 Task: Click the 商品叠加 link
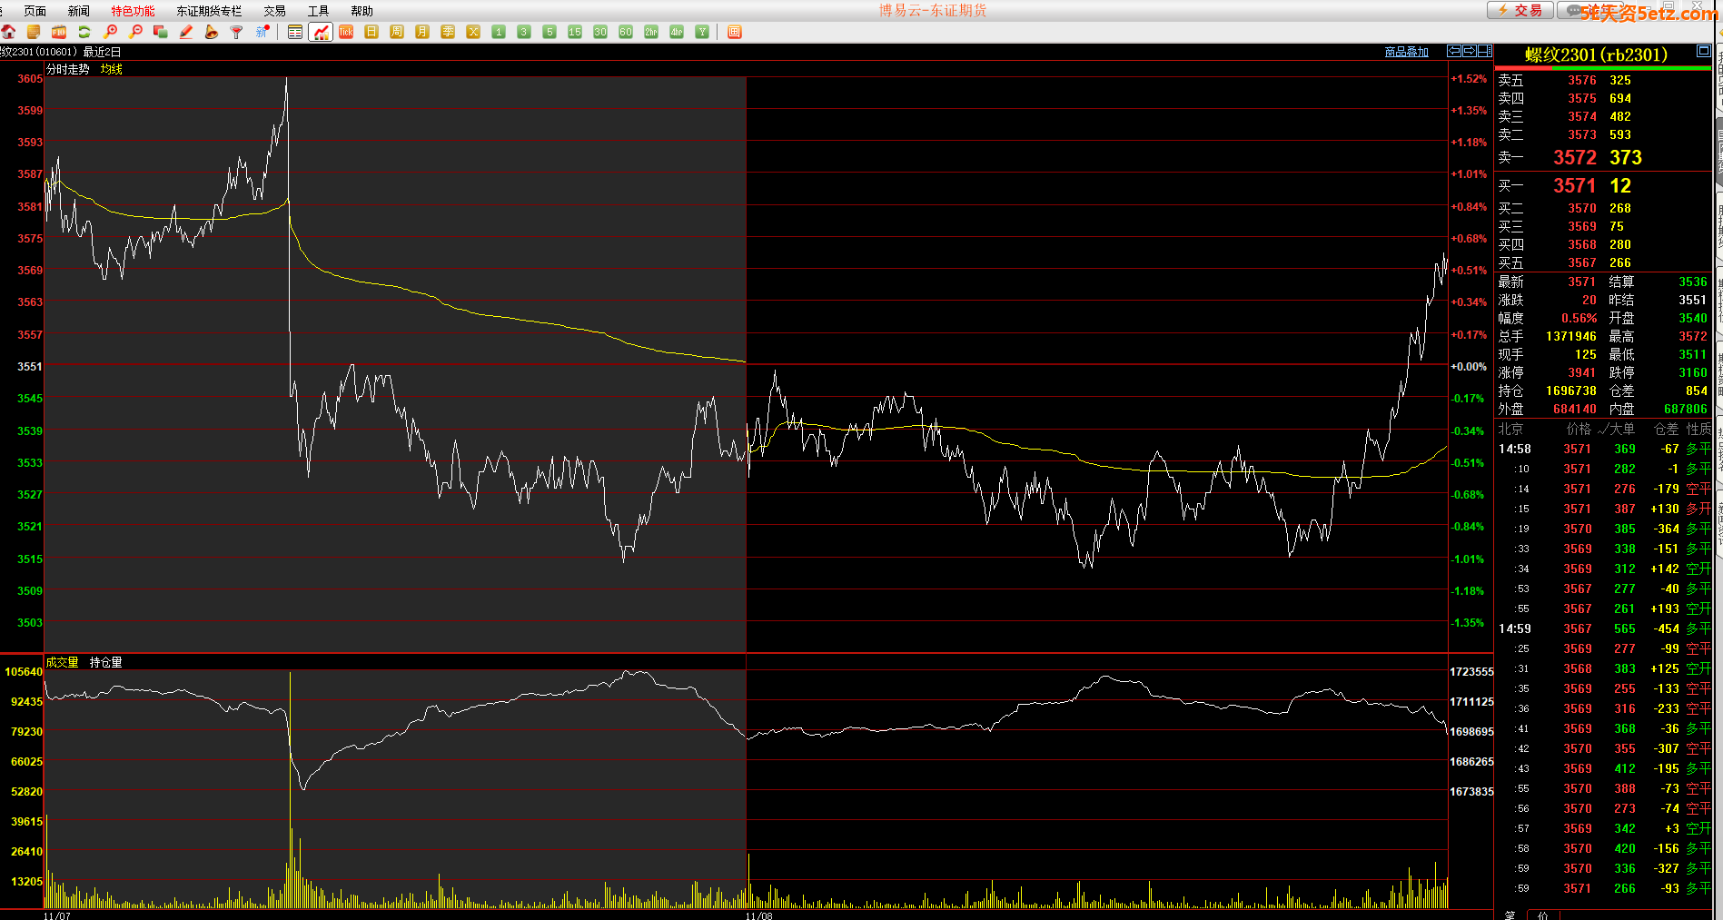pos(1406,52)
